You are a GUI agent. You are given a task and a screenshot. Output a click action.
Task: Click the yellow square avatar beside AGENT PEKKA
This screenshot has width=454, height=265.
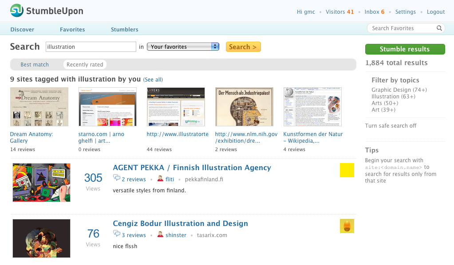347,170
